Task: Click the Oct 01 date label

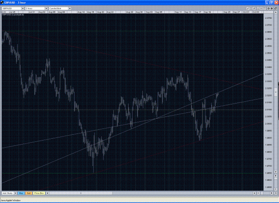Action: [x=246, y=12]
